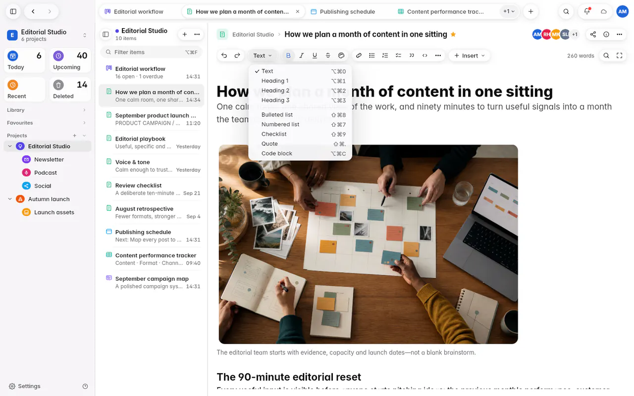This screenshot has width=634, height=396.
Task: Insert a link from the toolbar
Action: coord(359,55)
